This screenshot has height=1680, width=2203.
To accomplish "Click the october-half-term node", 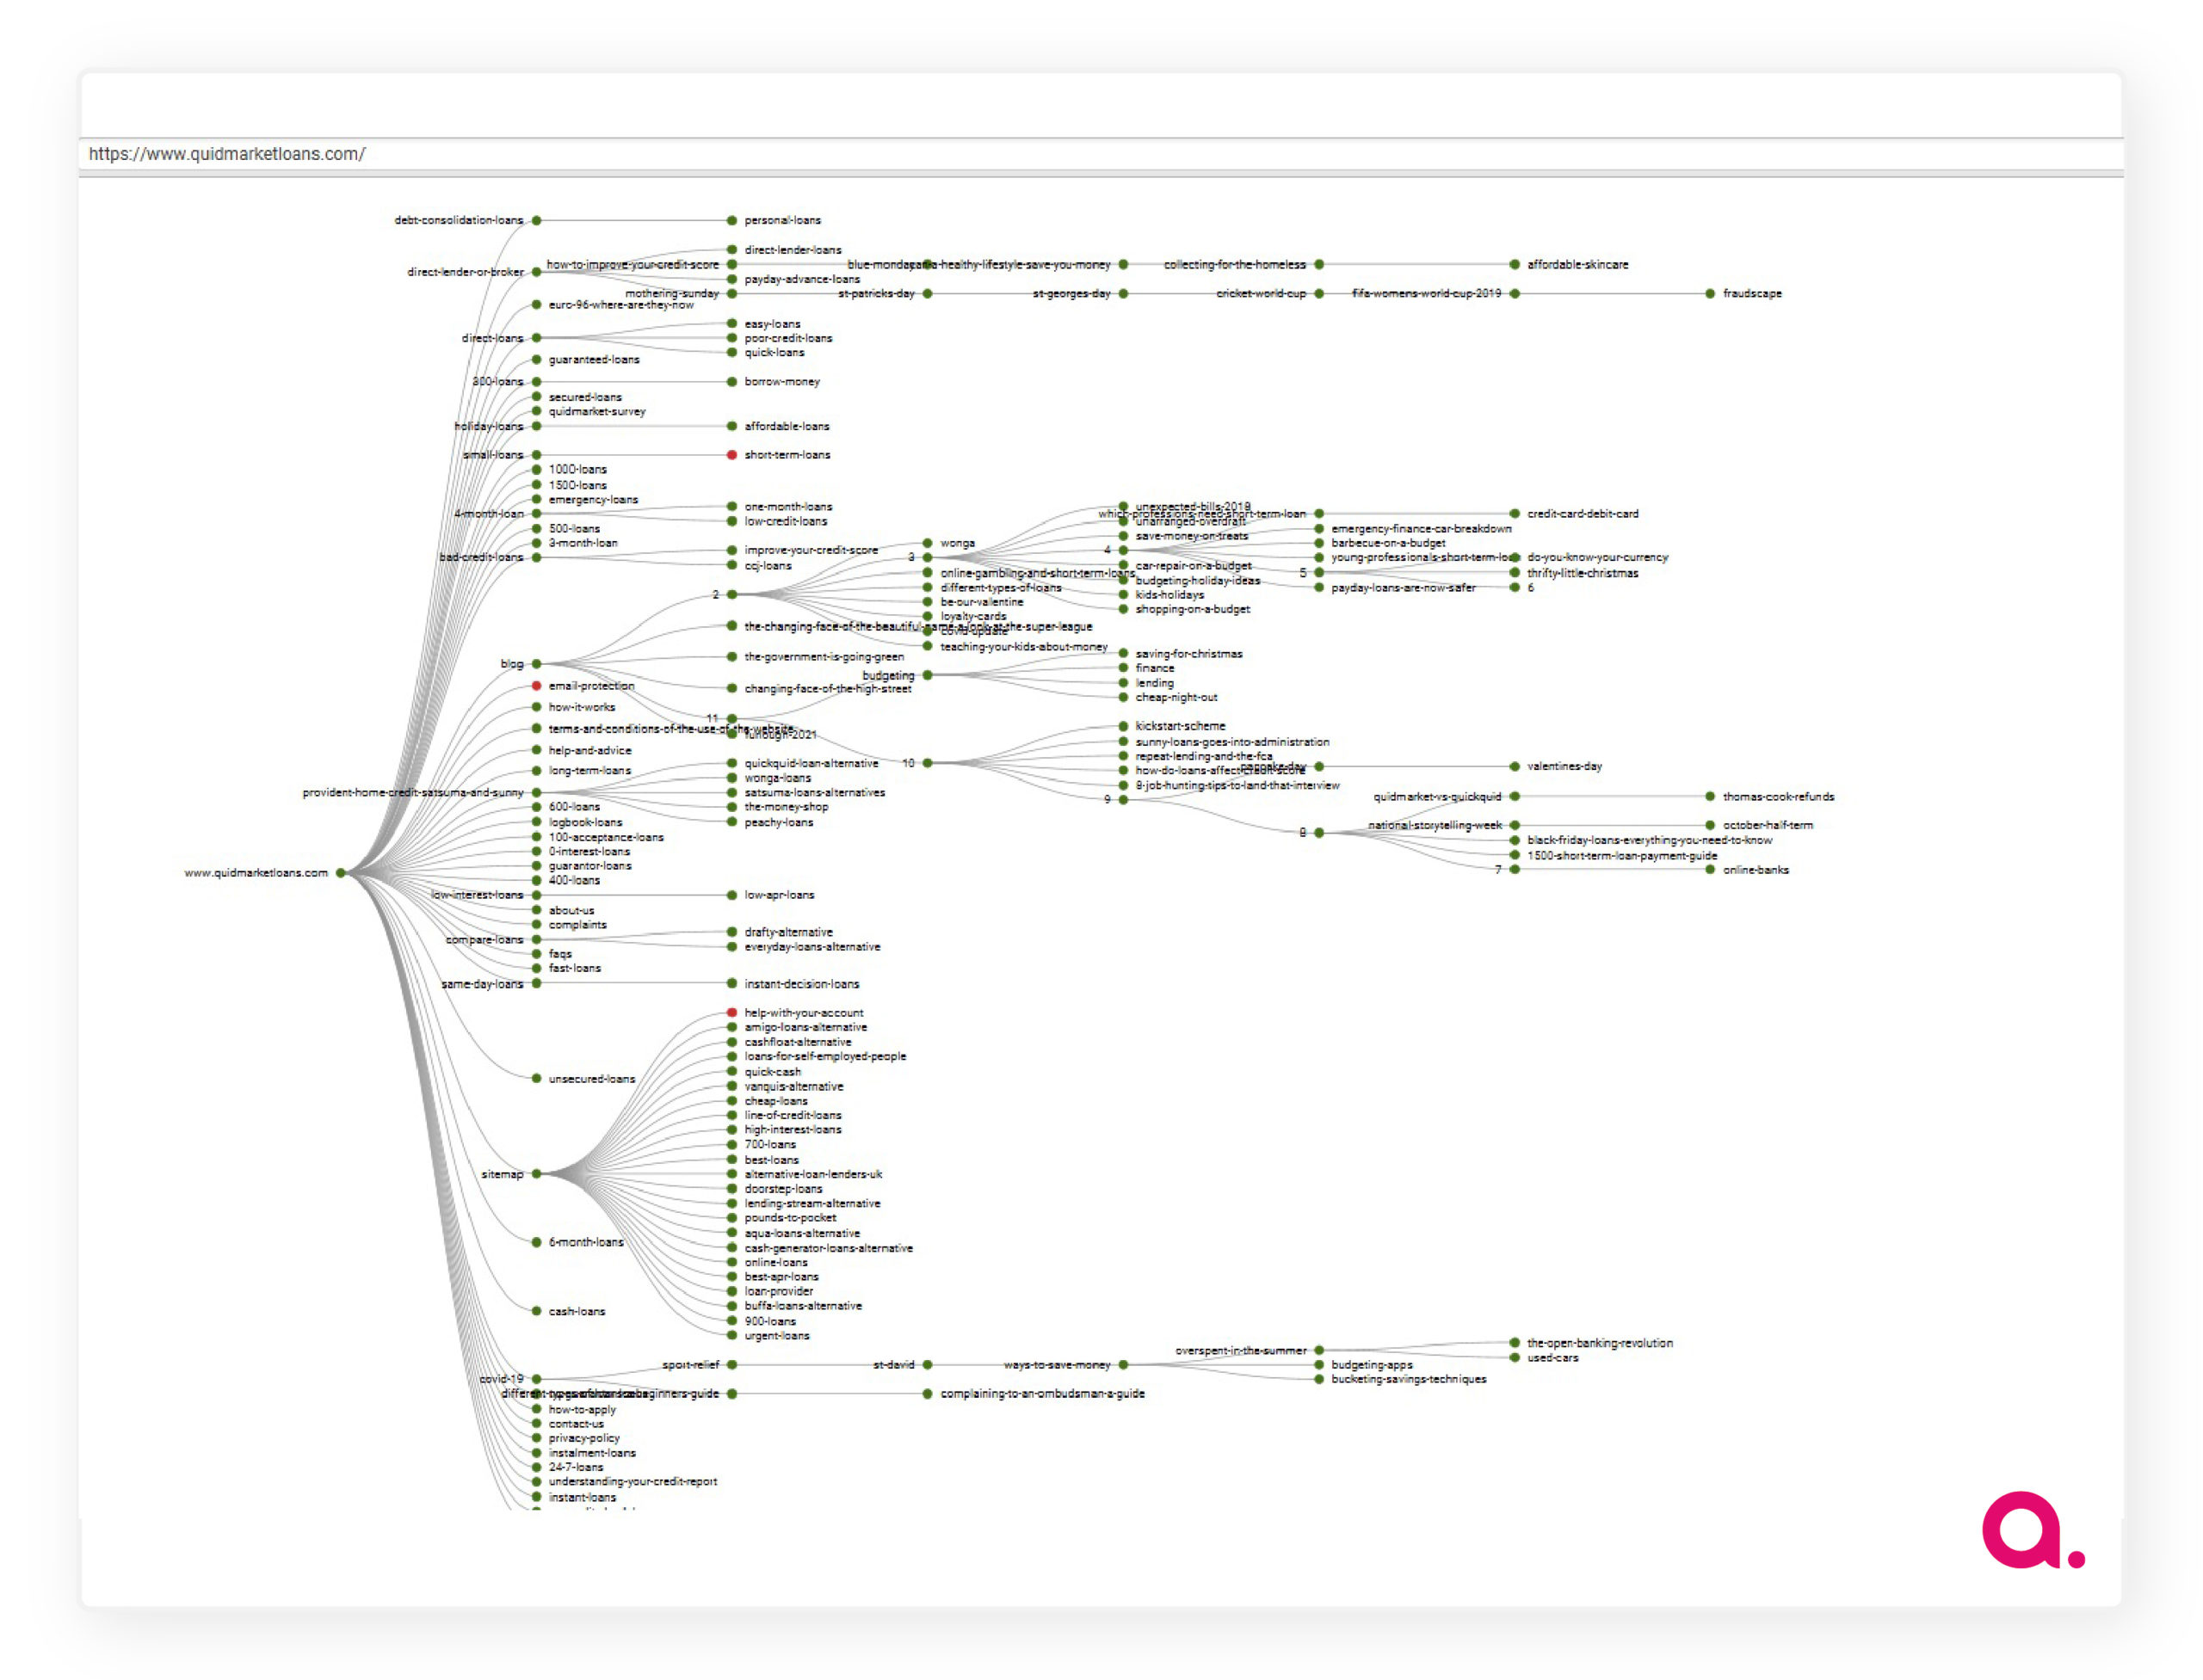I will [1710, 826].
